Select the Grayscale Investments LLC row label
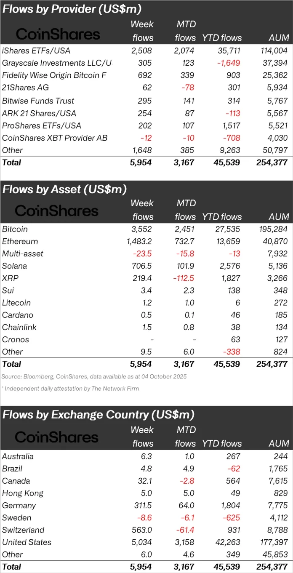The height and width of the screenshot is (573, 293). click(x=57, y=63)
